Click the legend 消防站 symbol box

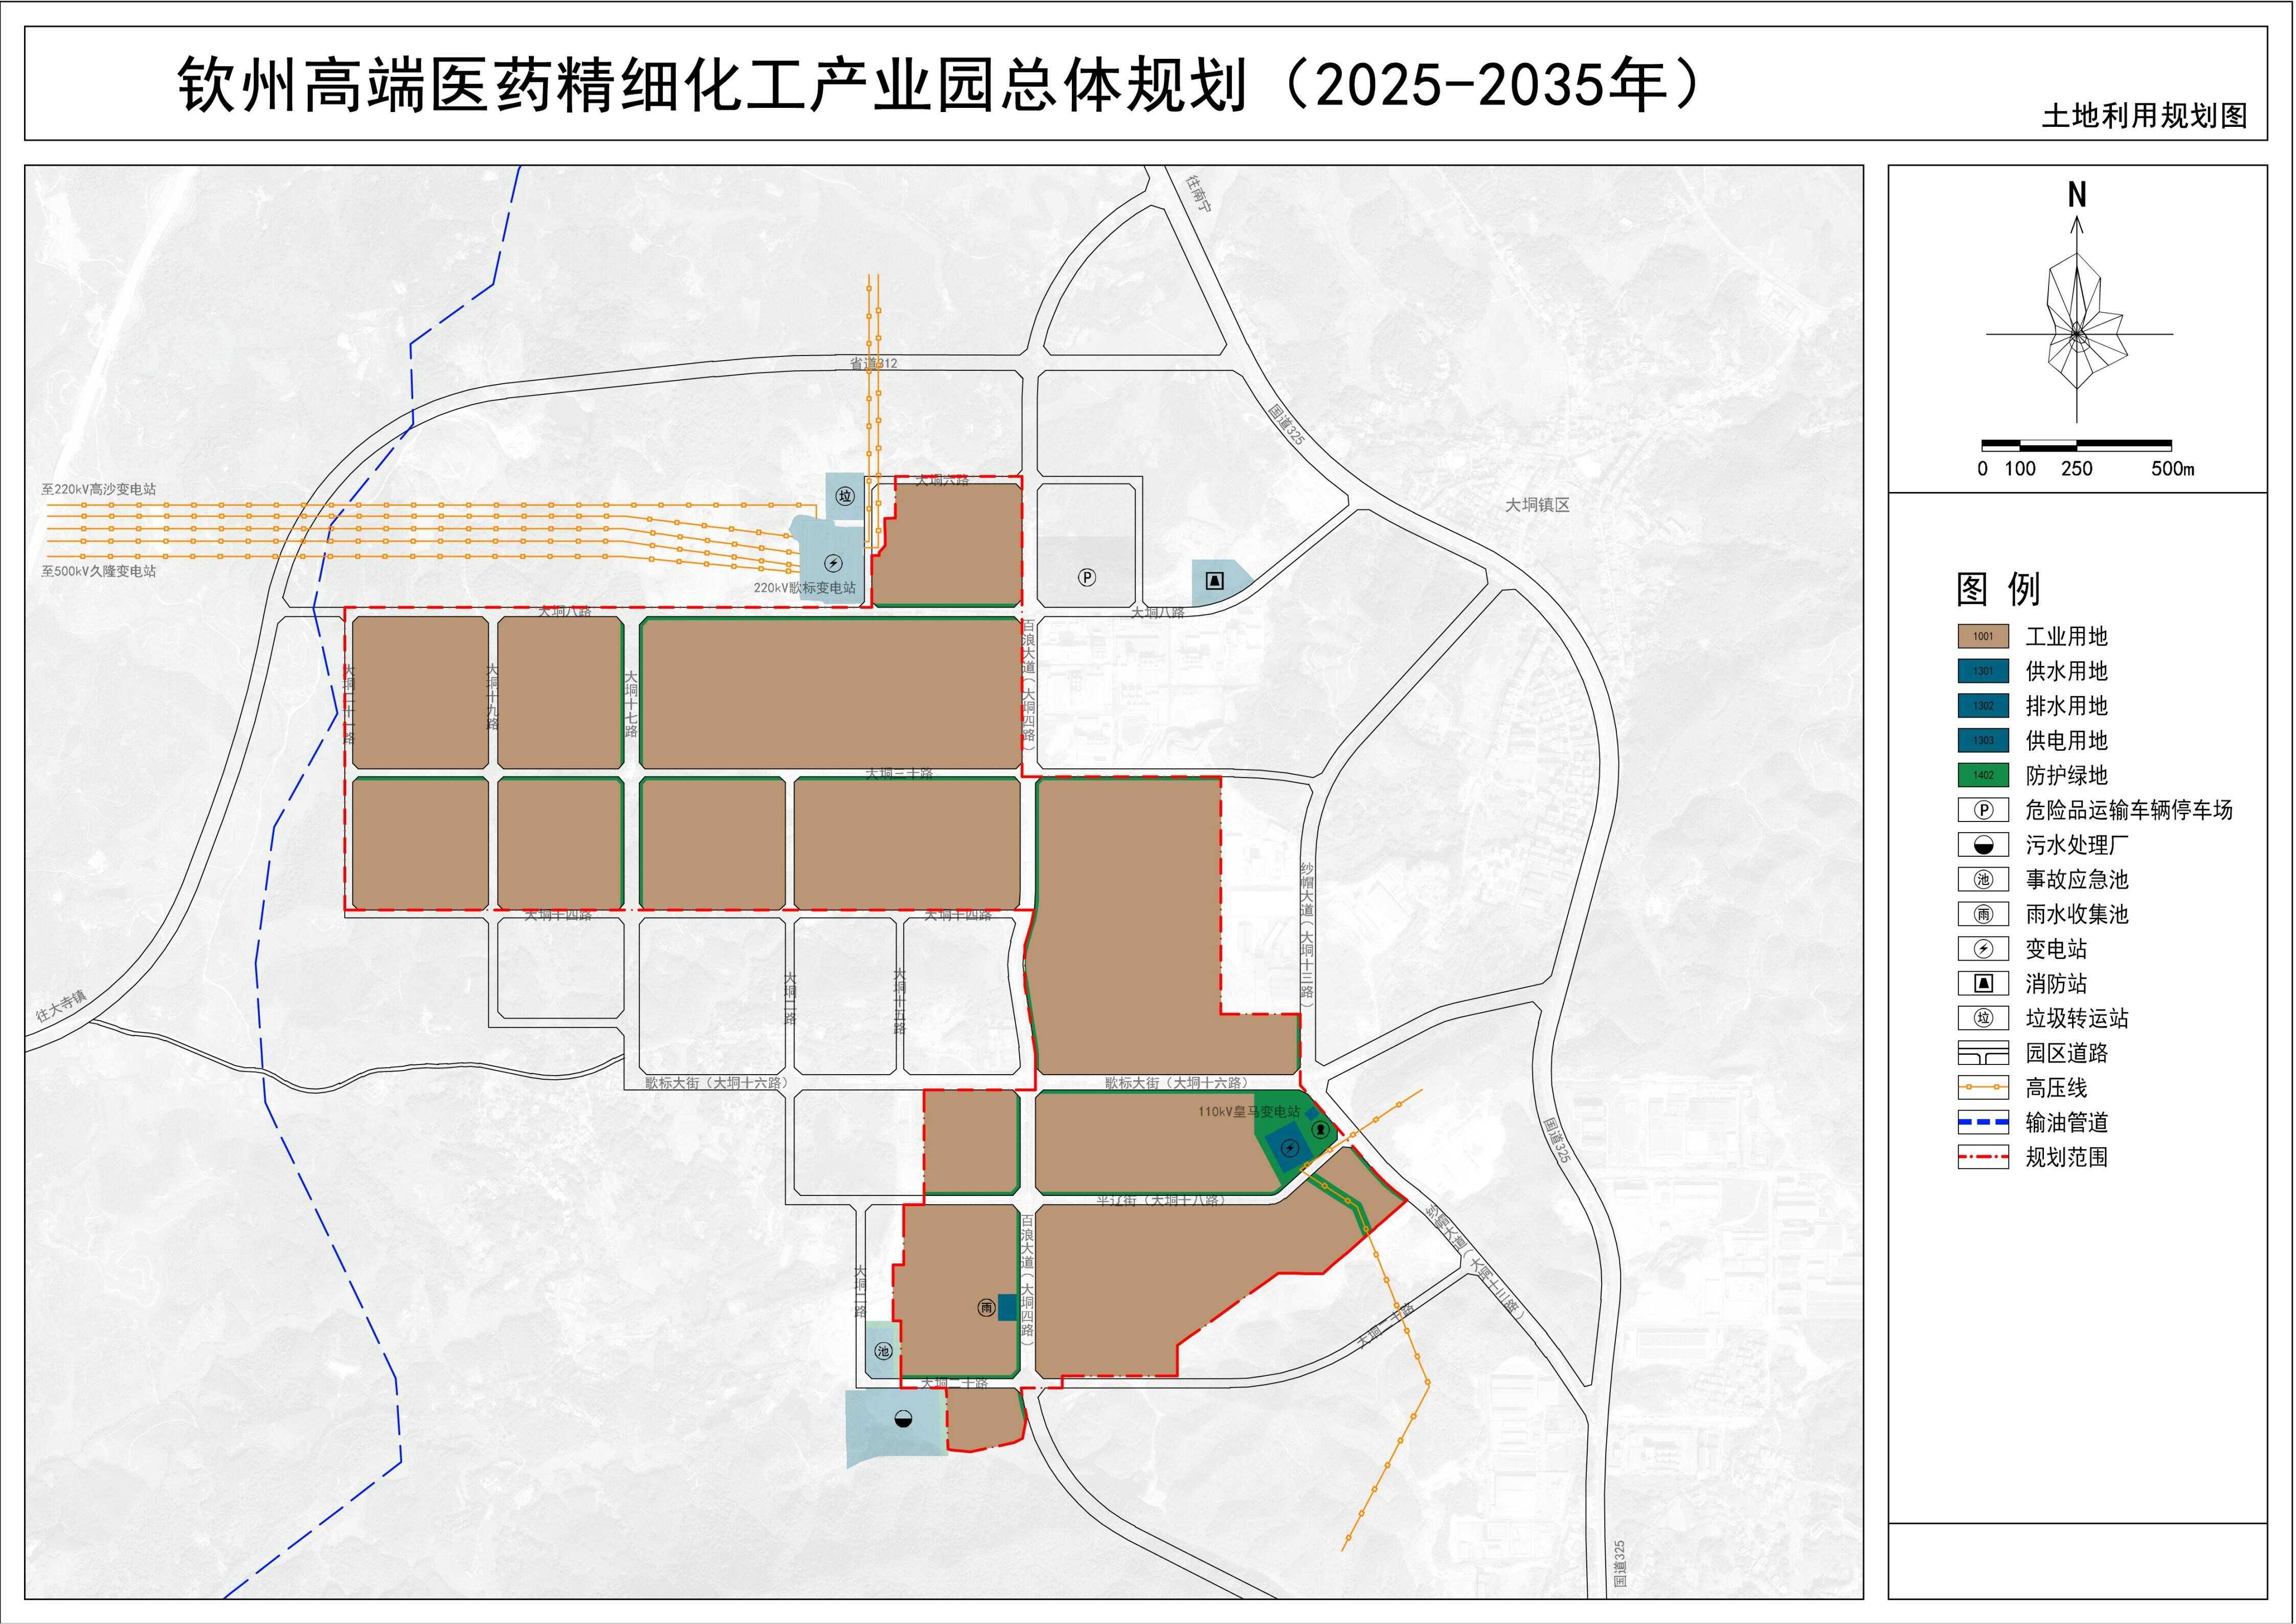click(1984, 984)
